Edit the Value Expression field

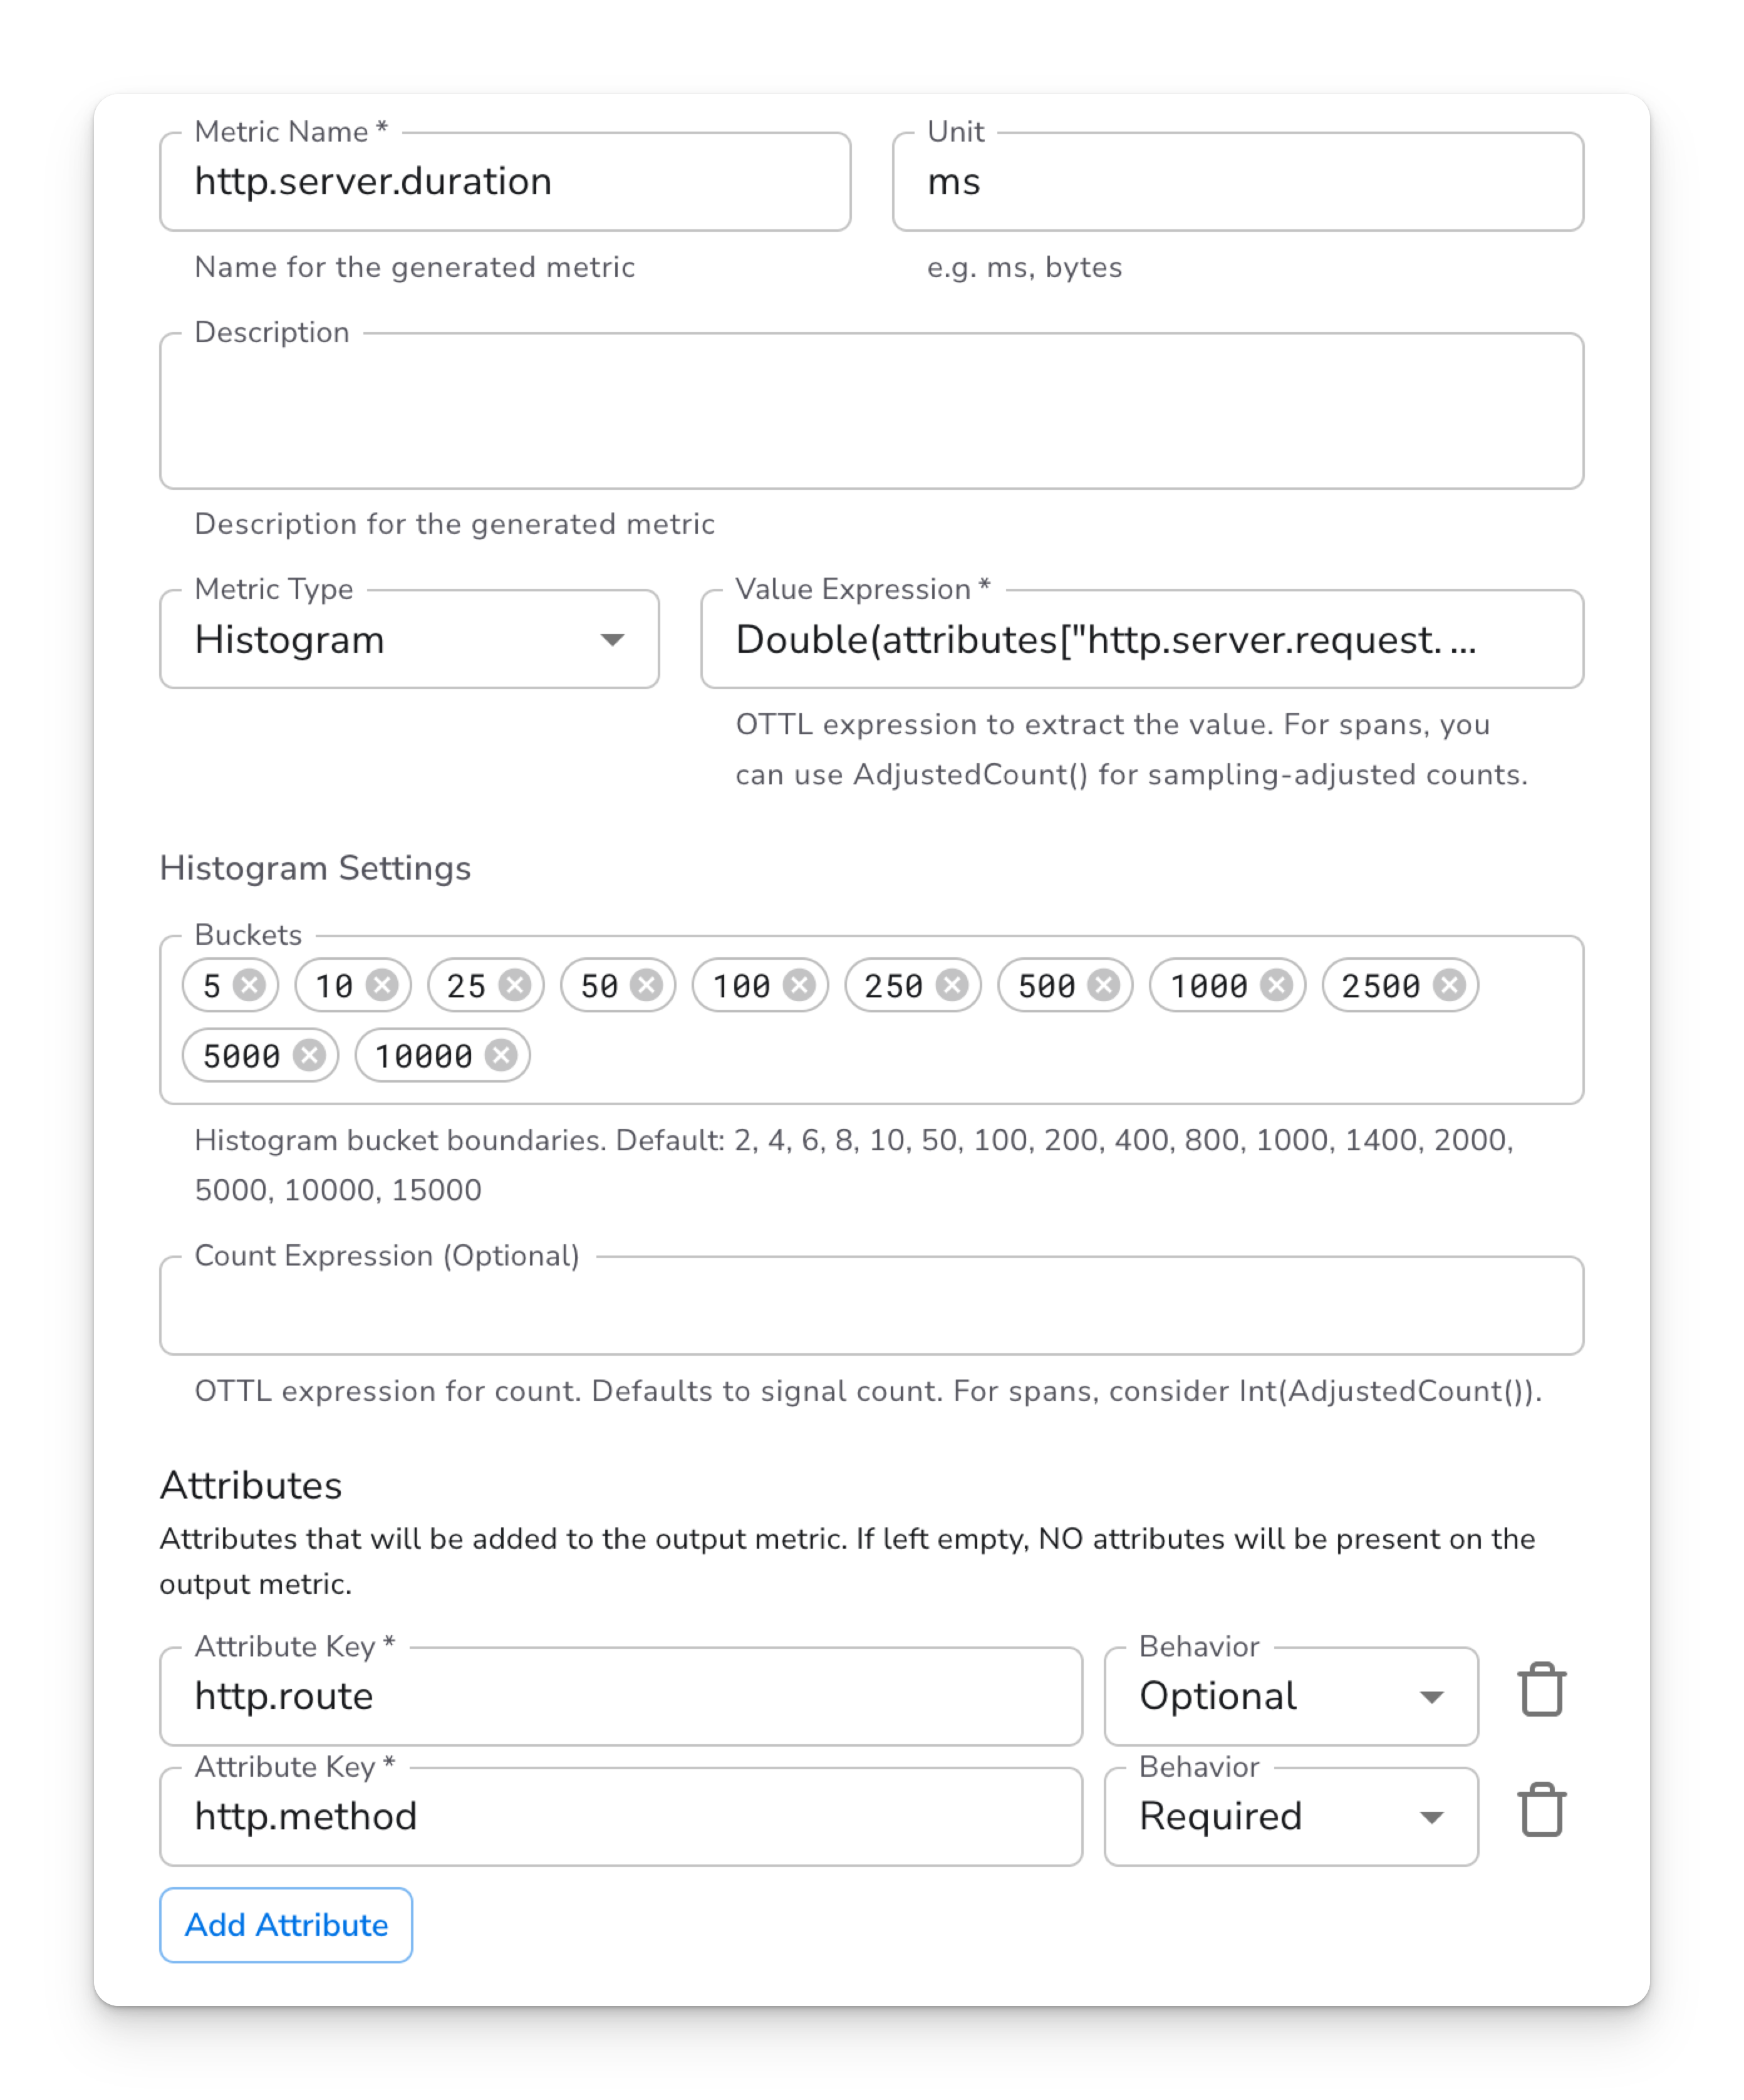click(1141, 639)
